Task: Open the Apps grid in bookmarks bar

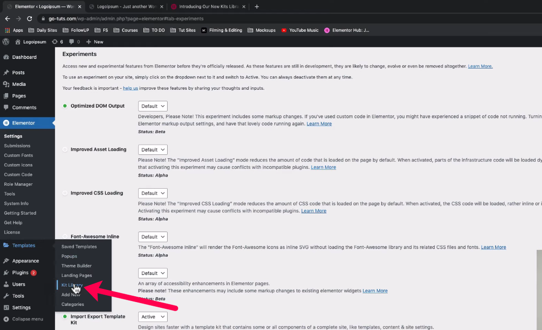Action: (x=14, y=30)
